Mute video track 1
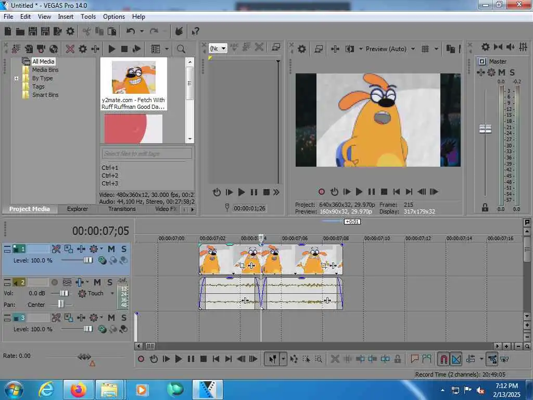Screen dimensions: 533x400 click(111, 249)
